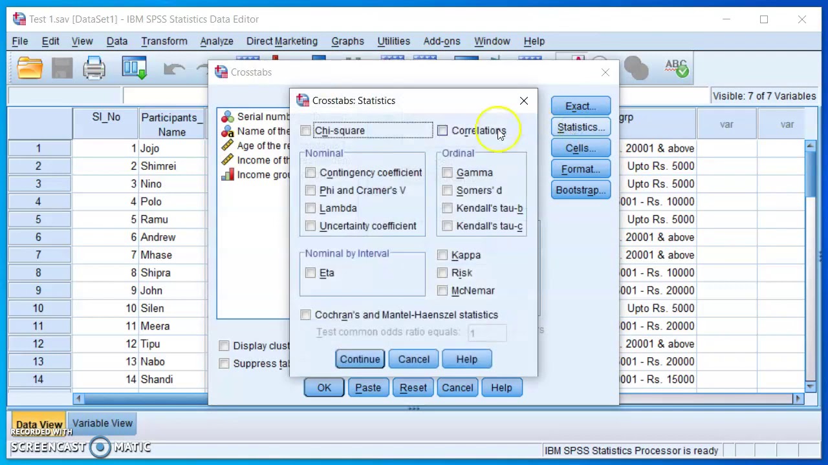Open the Recall recently used dialogs icon
The height and width of the screenshot is (465, 828).
[135, 68]
